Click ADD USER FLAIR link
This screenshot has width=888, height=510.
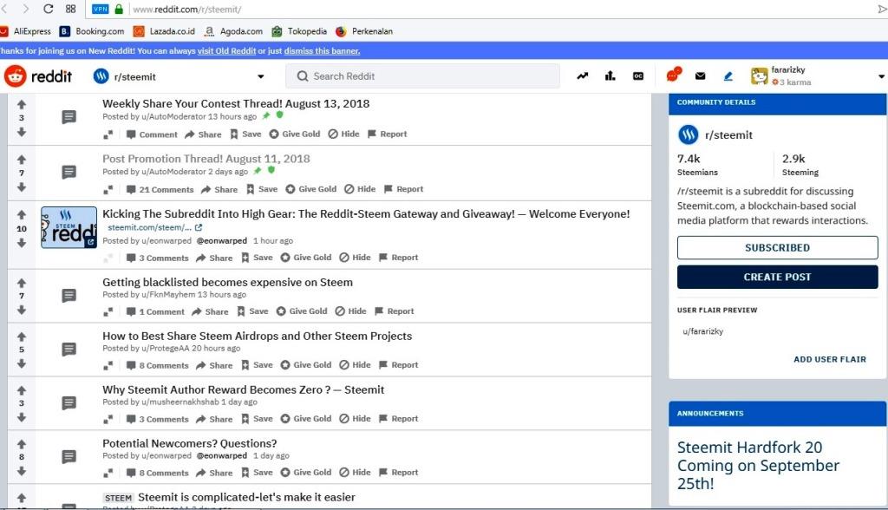[830, 359]
